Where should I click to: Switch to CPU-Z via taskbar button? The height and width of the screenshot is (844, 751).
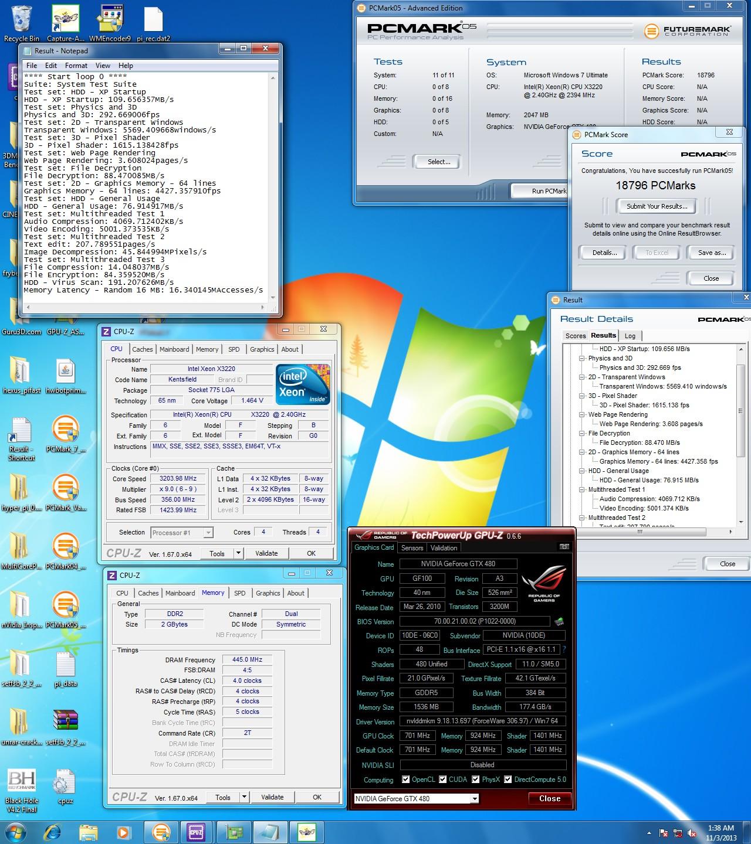(x=196, y=832)
